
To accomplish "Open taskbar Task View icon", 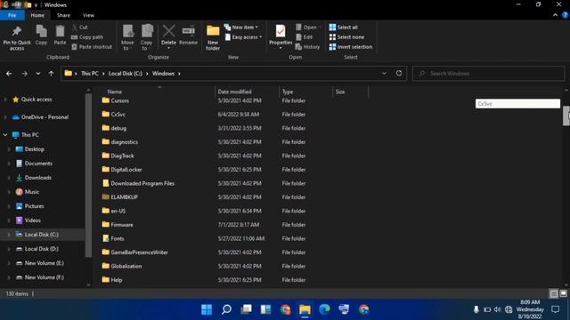I will (x=246, y=309).
